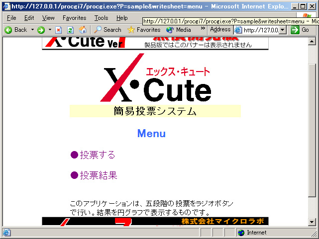Open the Address bar dropdown list
This screenshot has height=239, width=319.
click(x=282, y=30)
